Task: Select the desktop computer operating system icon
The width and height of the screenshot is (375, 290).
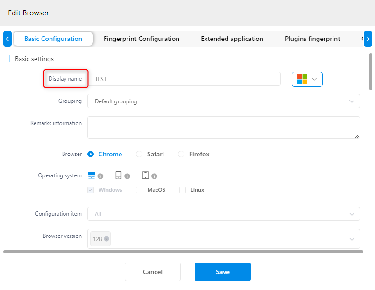Action: pyautogui.click(x=92, y=175)
